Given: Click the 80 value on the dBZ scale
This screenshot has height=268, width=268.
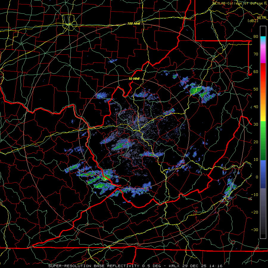Looking at the screenshot, I should click(256, 37).
